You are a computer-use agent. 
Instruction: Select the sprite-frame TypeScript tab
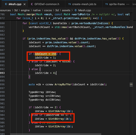115,4
